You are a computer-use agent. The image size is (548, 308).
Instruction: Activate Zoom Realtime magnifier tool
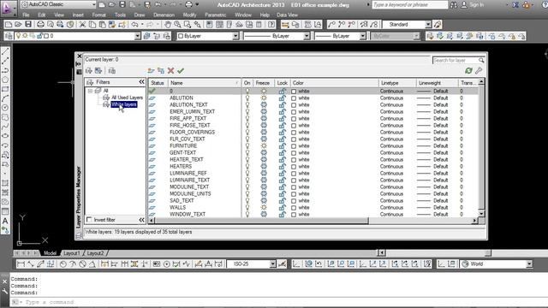point(177,25)
